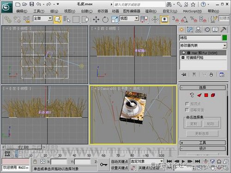
Task: Select the Element sub-object cube icon
Action: coord(213,95)
